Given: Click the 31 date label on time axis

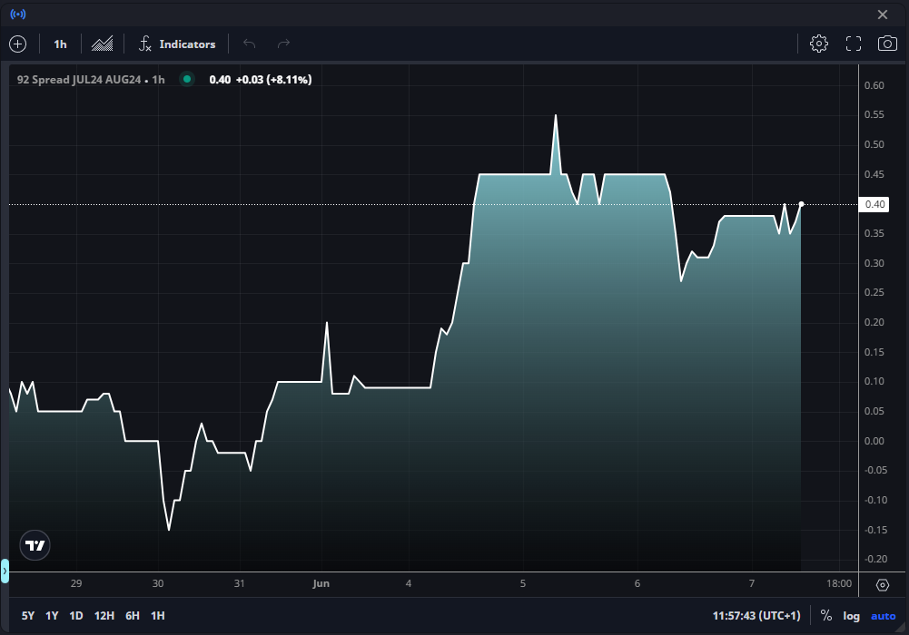Looking at the screenshot, I should [x=239, y=583].
